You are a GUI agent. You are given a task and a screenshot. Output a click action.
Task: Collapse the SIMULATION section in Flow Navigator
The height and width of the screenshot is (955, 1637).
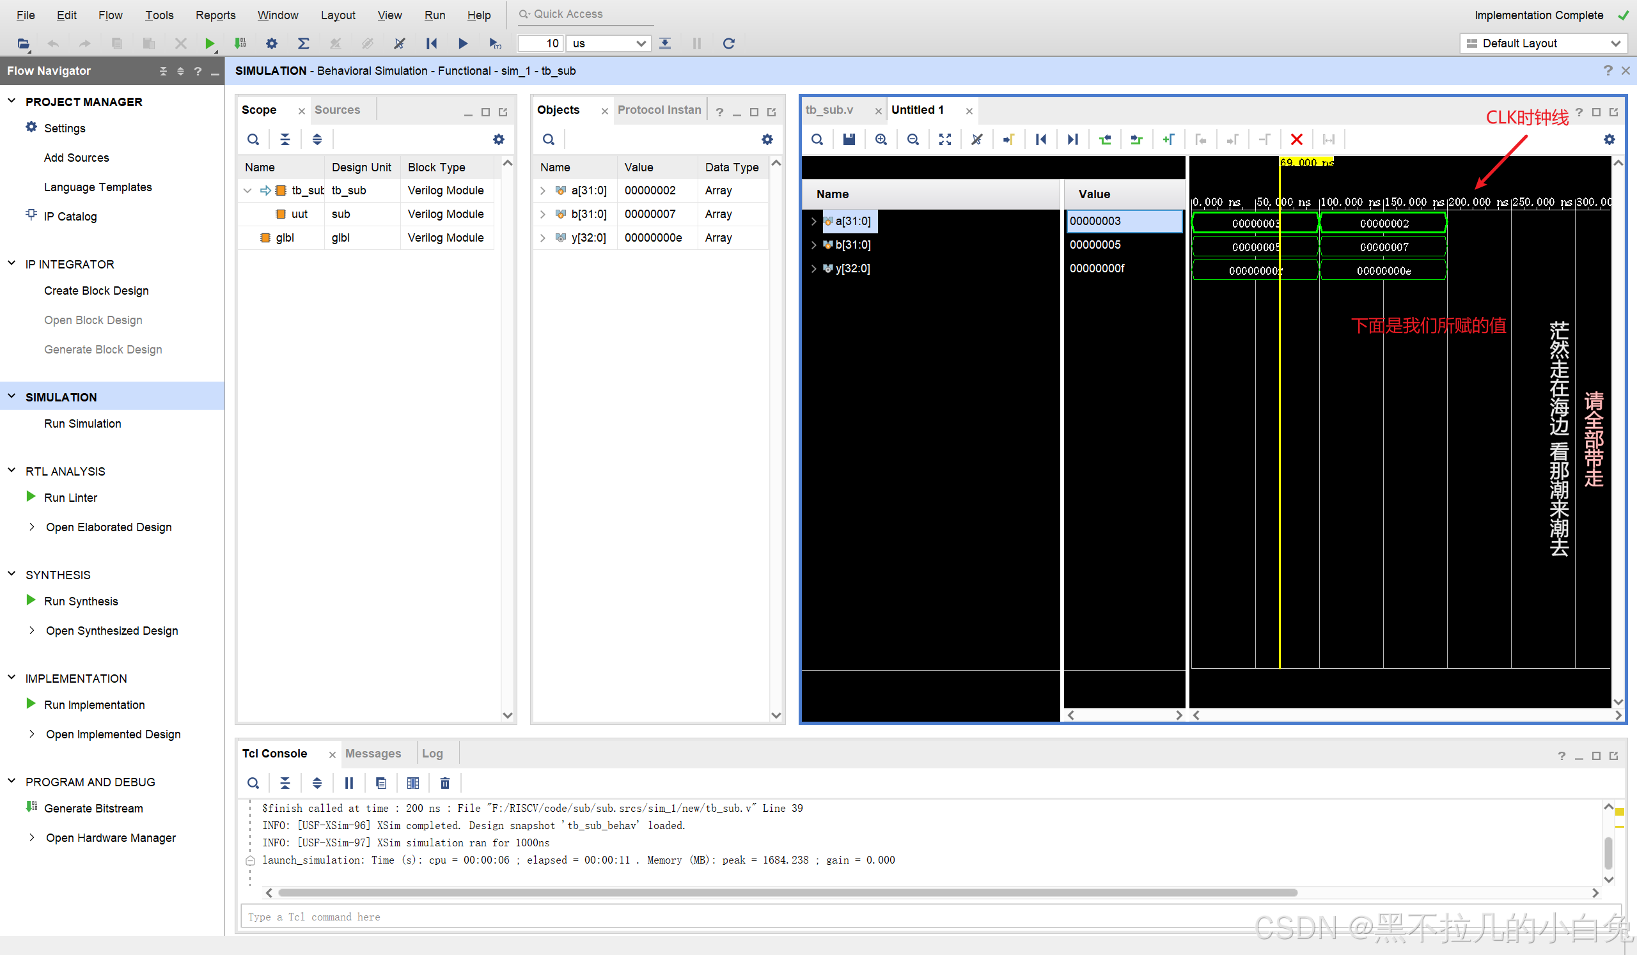[x=12, y=397]
